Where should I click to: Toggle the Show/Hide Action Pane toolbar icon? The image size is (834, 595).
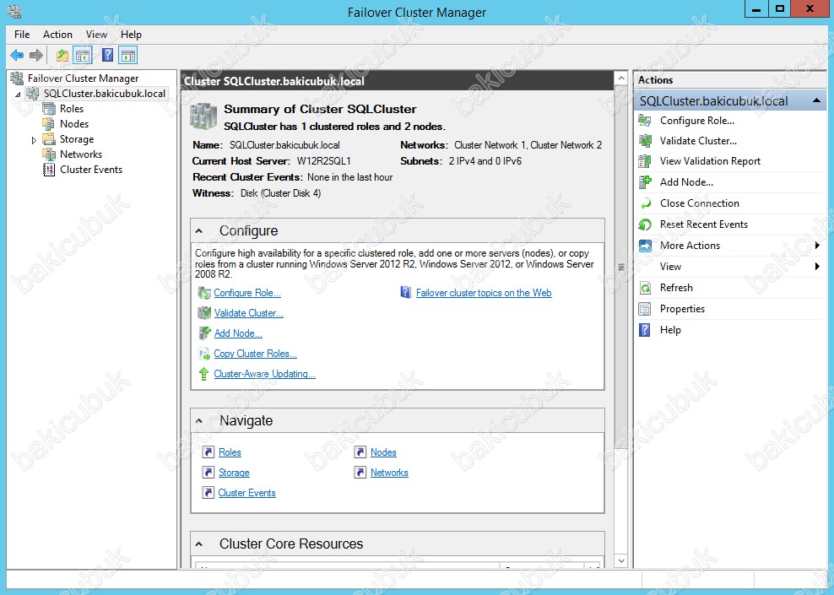click(128, 55)
